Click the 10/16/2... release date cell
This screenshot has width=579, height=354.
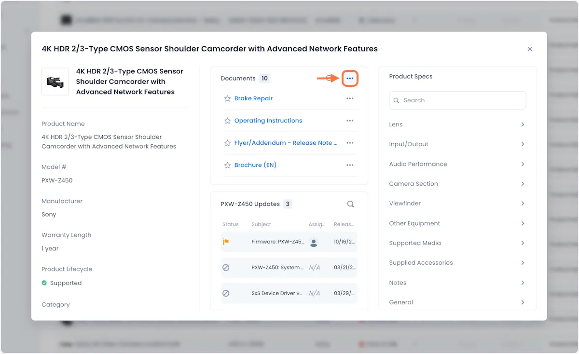pyautogui.click(x=345, y=242)
